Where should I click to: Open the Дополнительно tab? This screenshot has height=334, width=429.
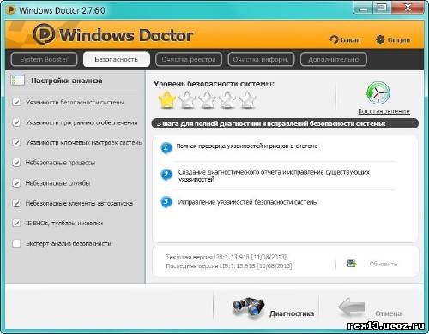tap(334, 59)
